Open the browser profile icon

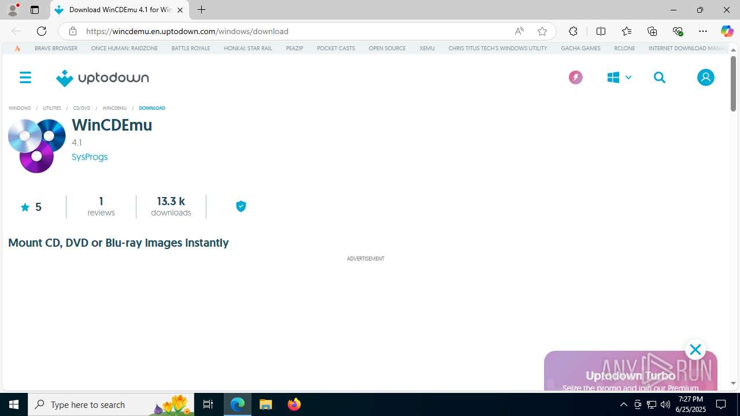[x=13, y=10]
